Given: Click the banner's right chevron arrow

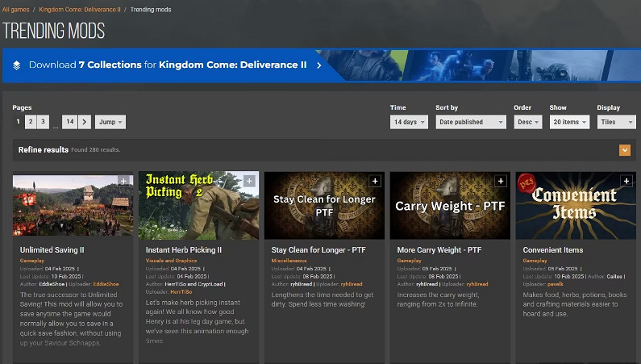Looking at the screenshot, I should (x=319, y=65).
